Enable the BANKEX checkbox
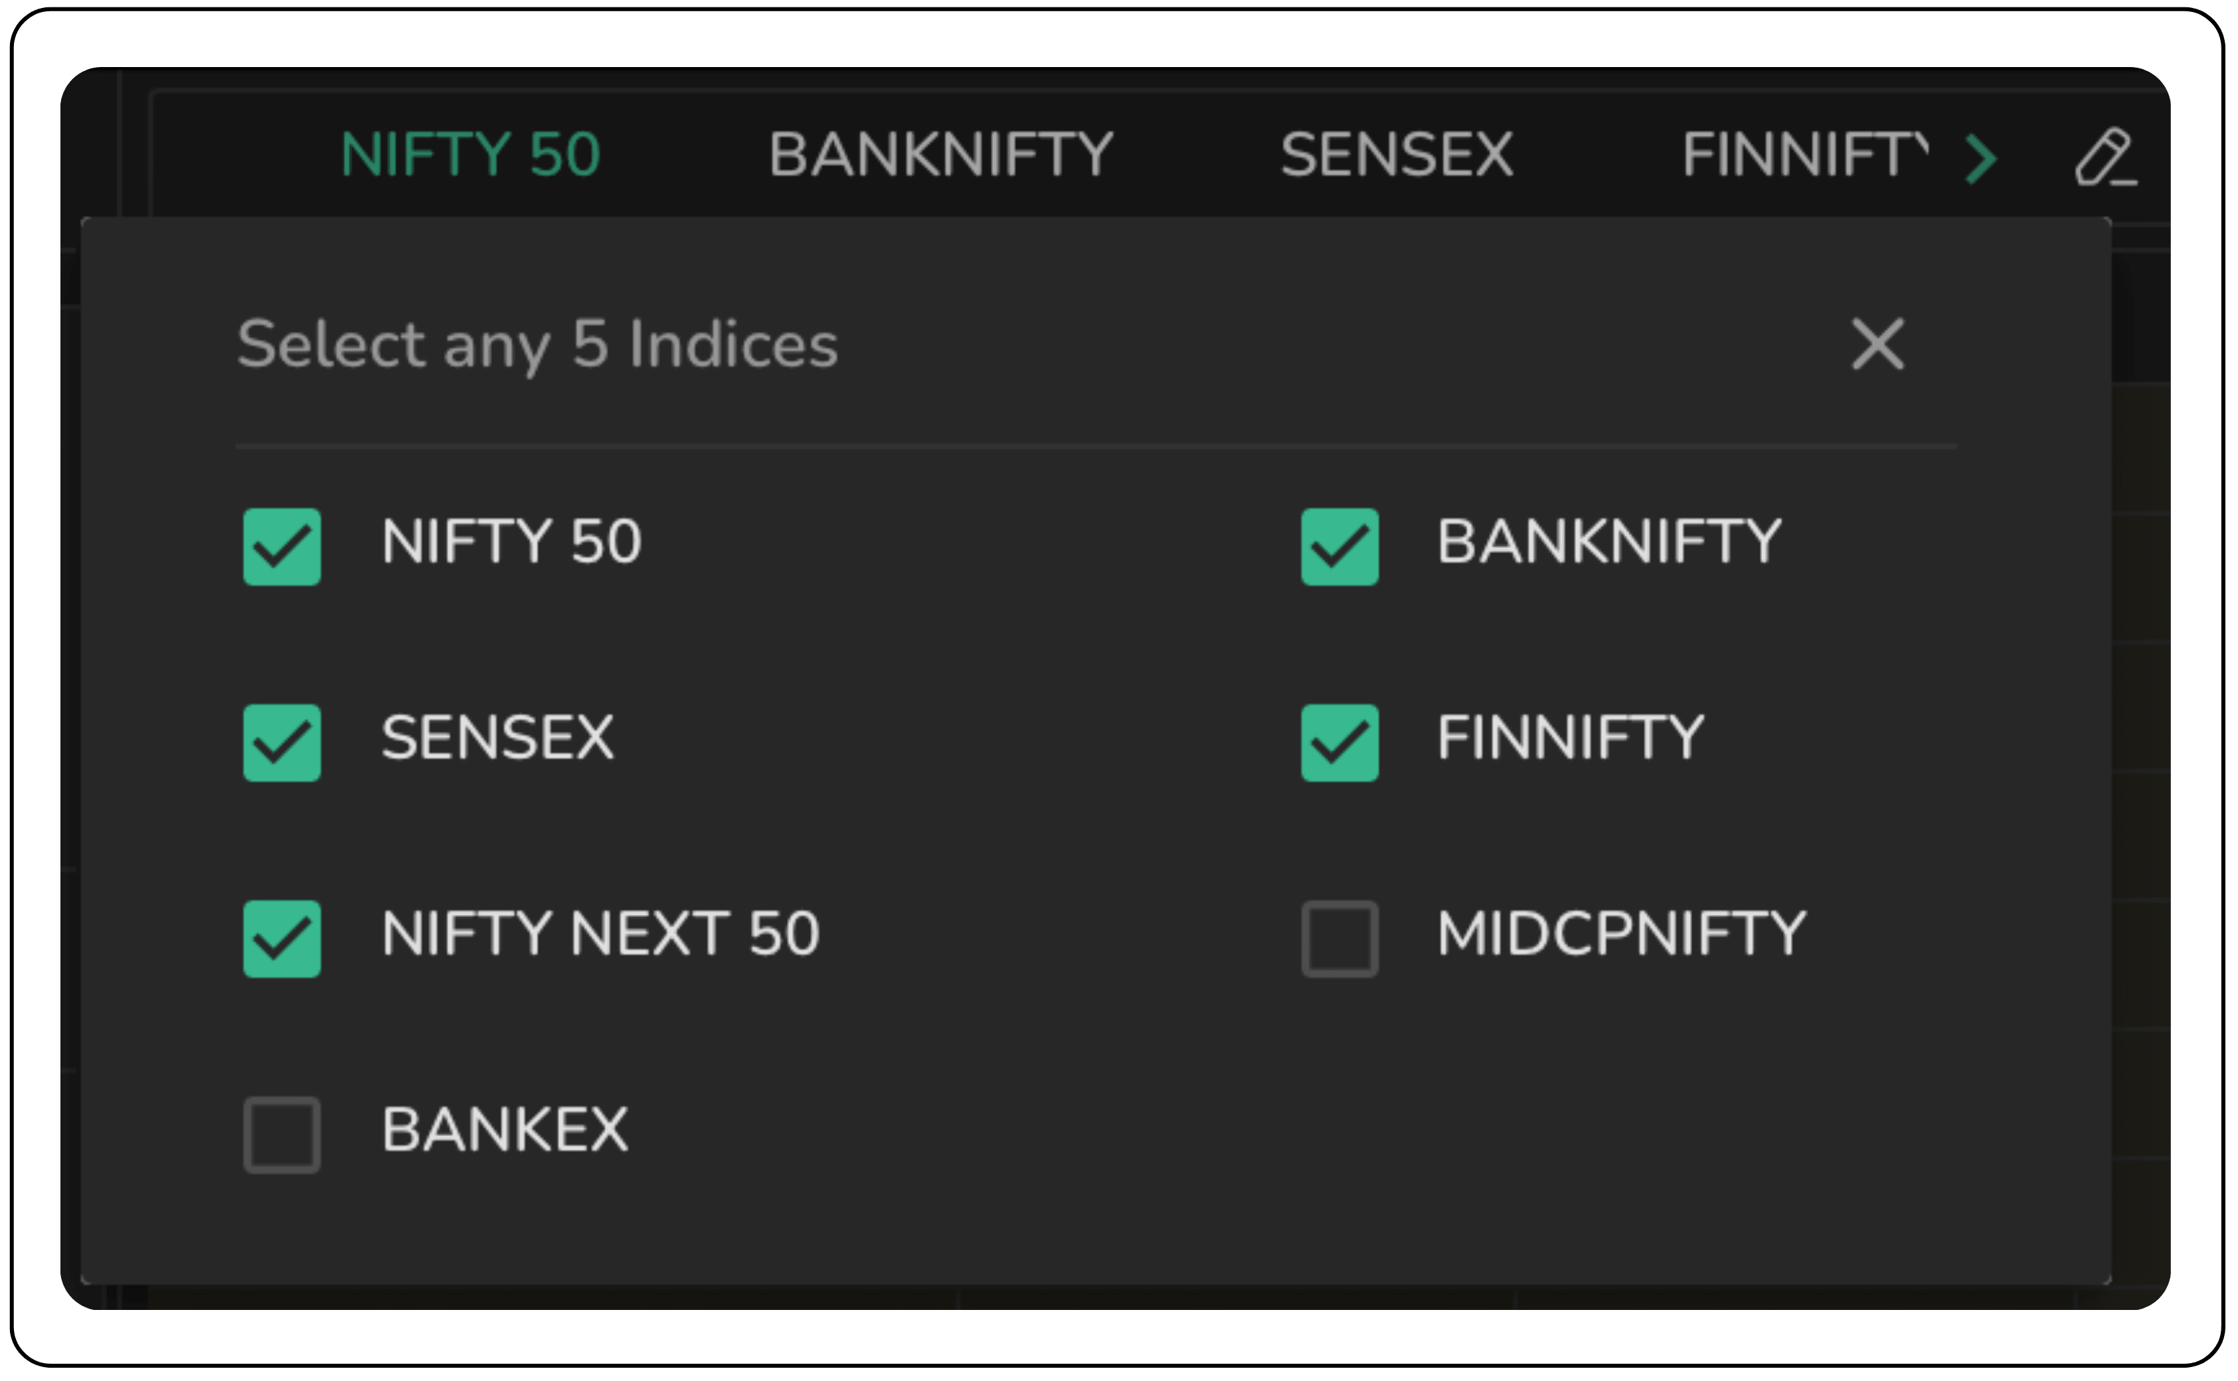Screen dimensions: 2238x1381 tap(280, 1133)
